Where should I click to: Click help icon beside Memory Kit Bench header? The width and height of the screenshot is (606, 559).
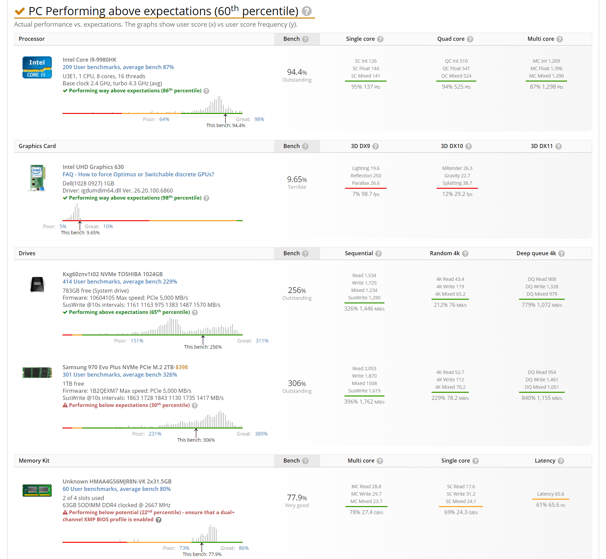(x=305, y=461)
